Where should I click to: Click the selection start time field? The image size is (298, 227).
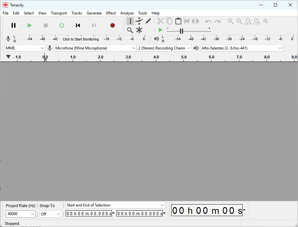tap(89, 214)
